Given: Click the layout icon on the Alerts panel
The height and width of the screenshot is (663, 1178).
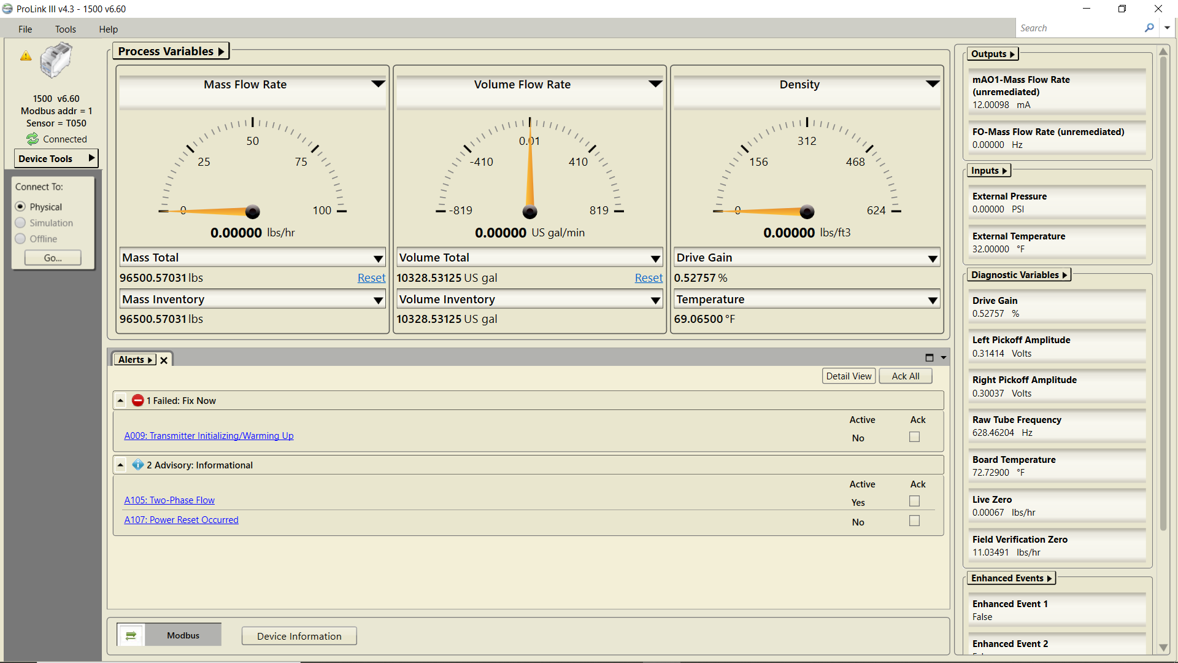Looking at the screenshot, I should point(930,357).
